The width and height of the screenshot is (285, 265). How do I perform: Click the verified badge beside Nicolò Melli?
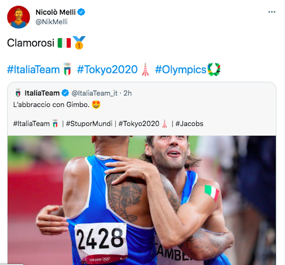click(81, 12)
